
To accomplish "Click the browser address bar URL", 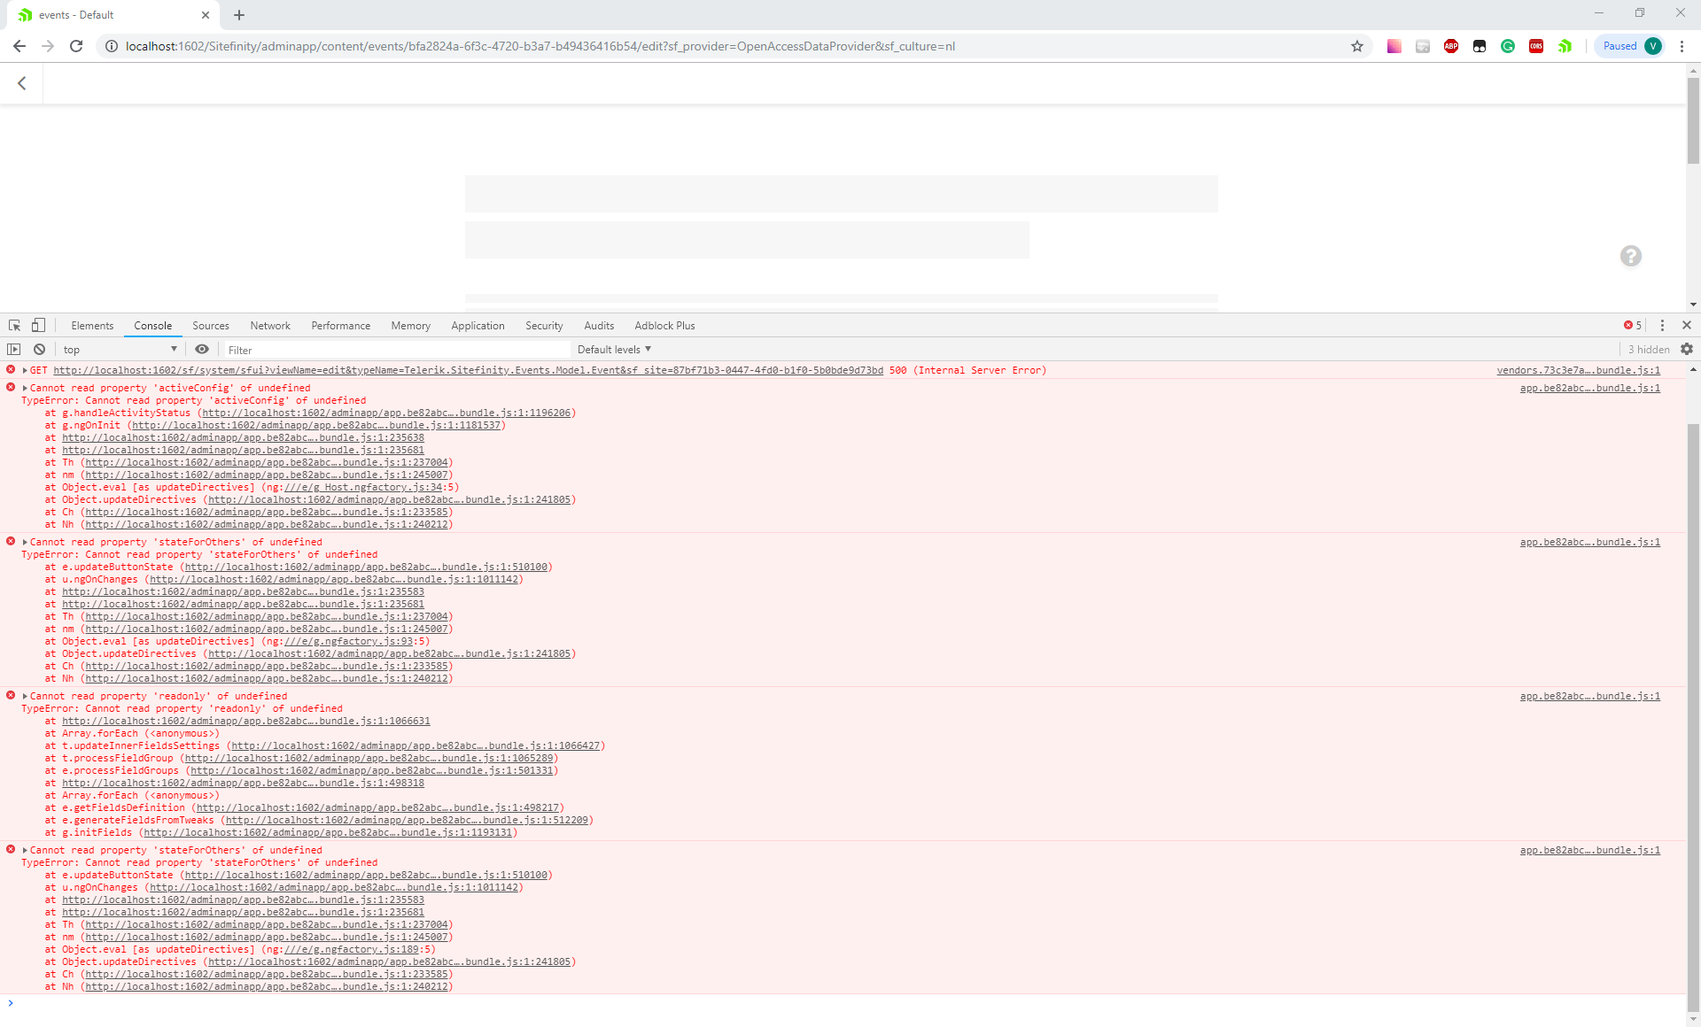I will tap(540, 46).
